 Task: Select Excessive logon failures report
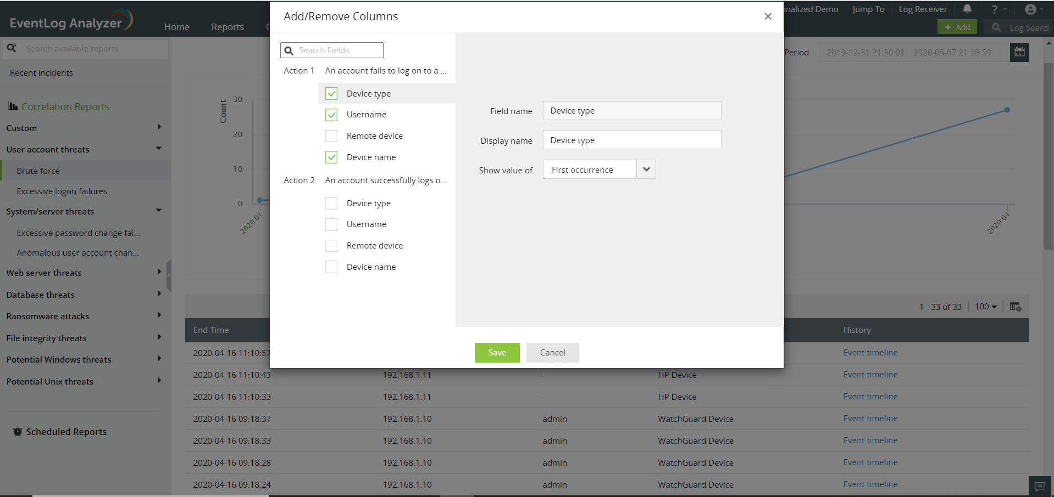point(62,191)
